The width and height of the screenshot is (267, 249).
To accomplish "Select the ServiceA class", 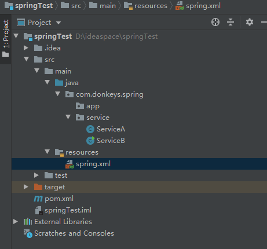I will 111,129.
